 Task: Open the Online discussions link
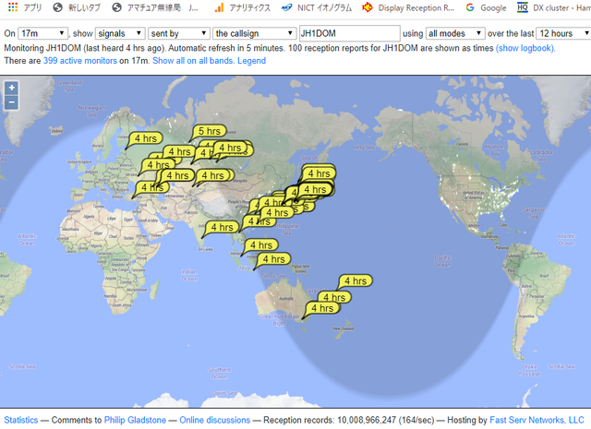[214, 420]
